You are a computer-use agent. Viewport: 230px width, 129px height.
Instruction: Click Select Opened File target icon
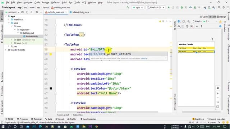(22, 12)
